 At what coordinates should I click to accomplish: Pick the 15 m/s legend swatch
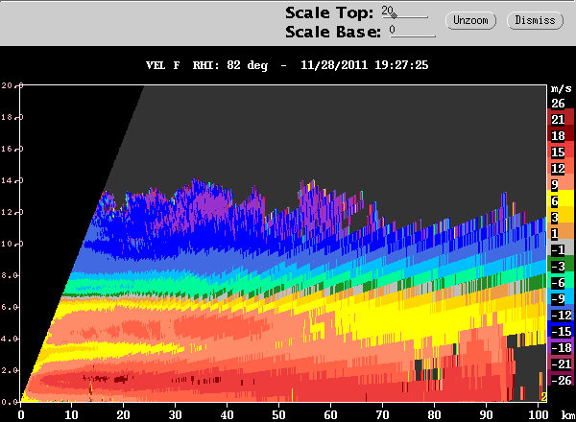tap(561, 150)
